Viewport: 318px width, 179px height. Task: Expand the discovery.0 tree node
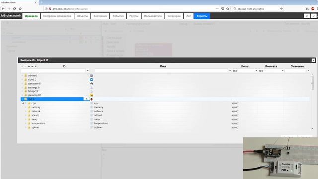pos(22,84)
